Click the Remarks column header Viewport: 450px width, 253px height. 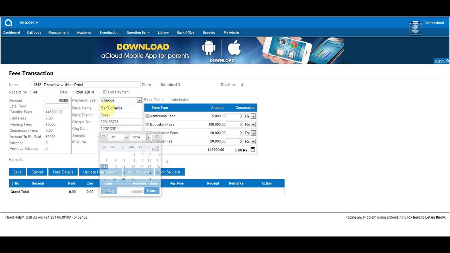click(236, 183)
